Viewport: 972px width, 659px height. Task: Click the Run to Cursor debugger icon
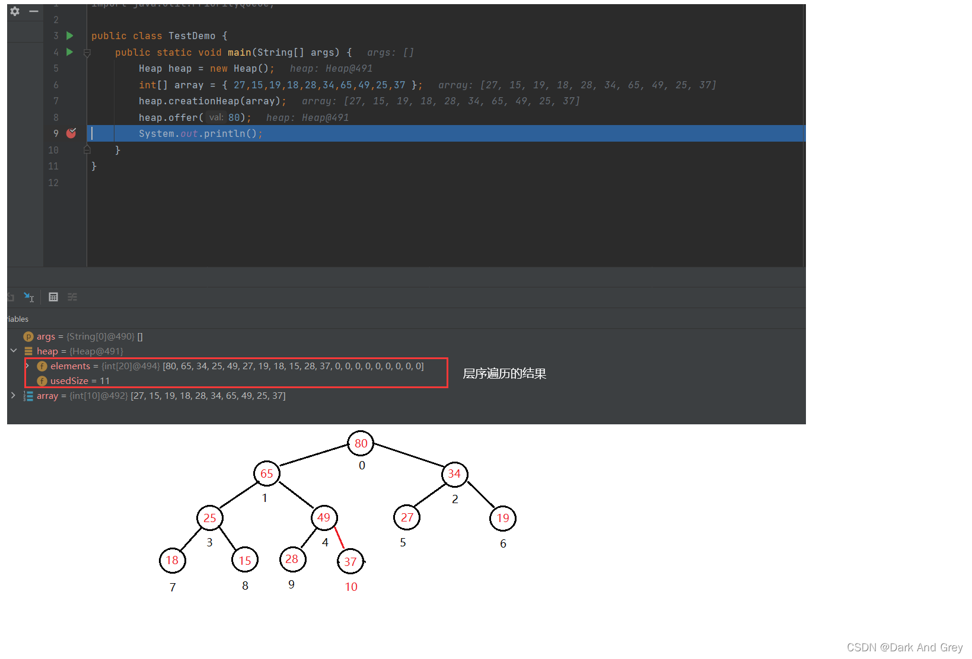point(28,297)
